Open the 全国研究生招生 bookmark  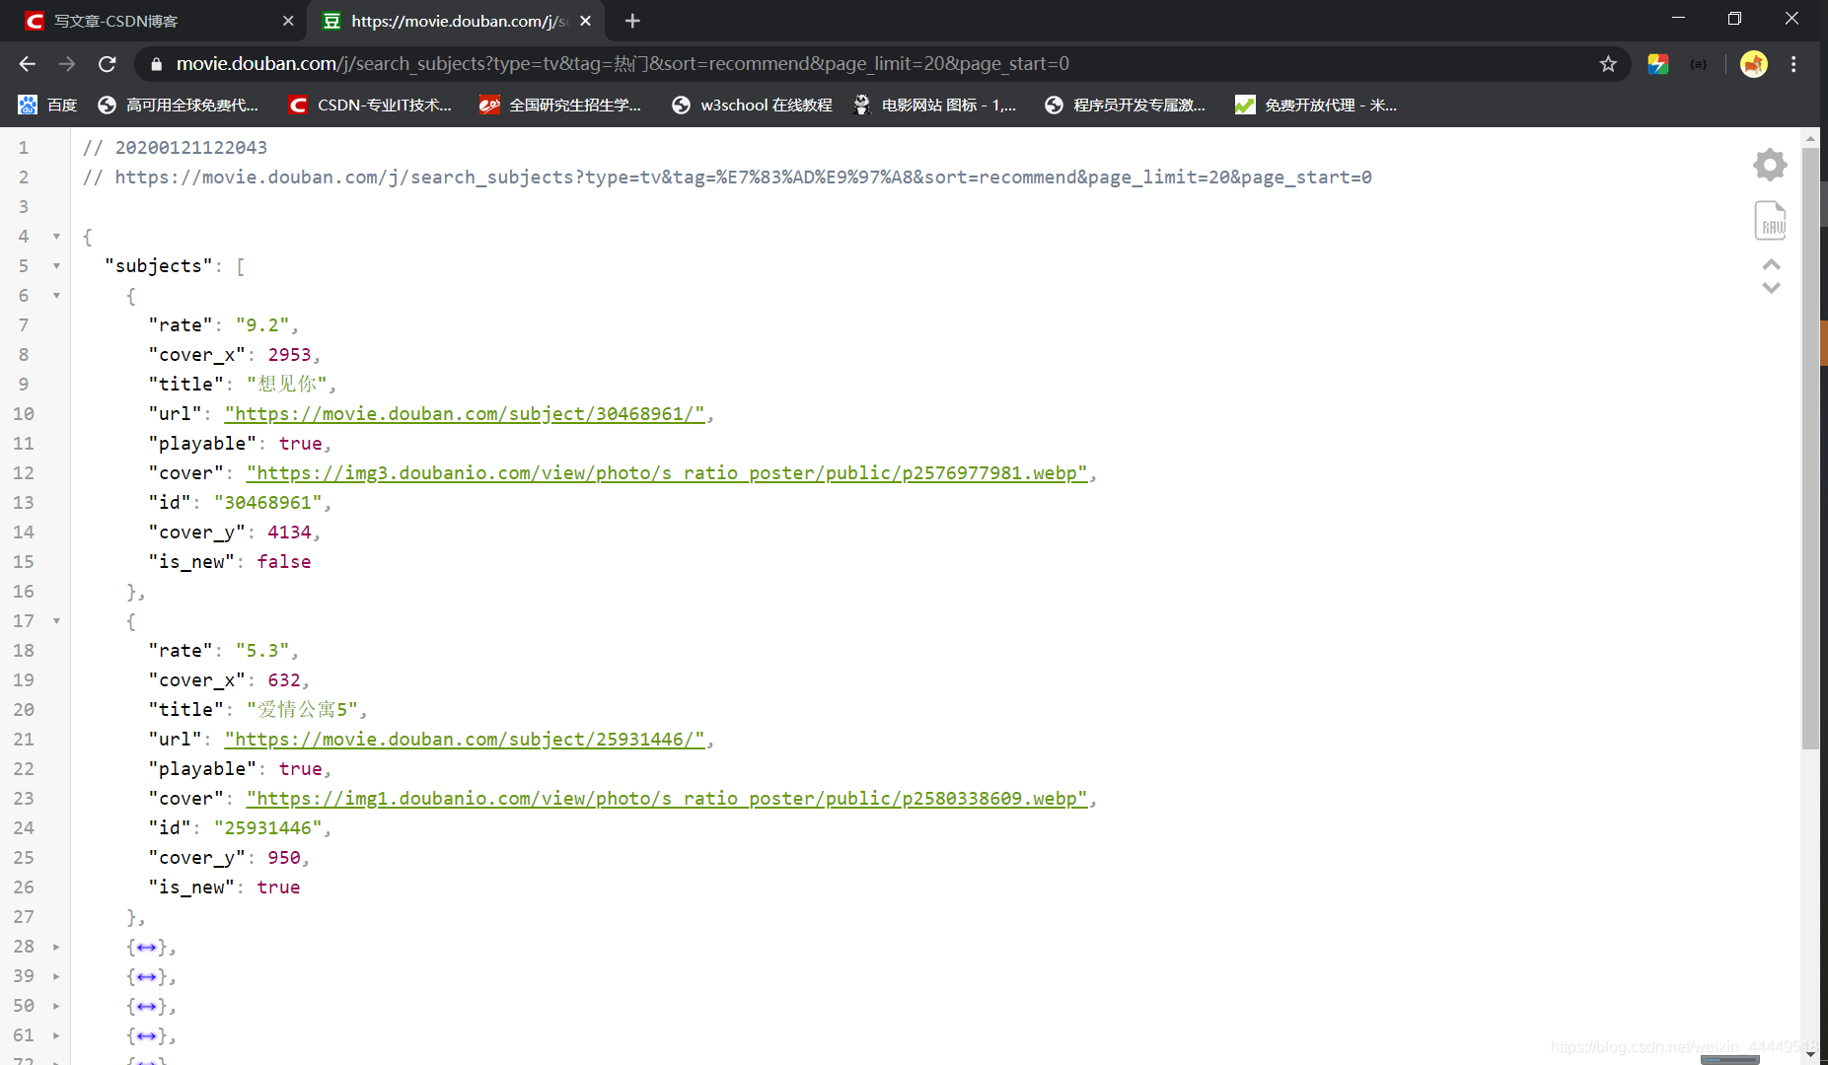560,105
